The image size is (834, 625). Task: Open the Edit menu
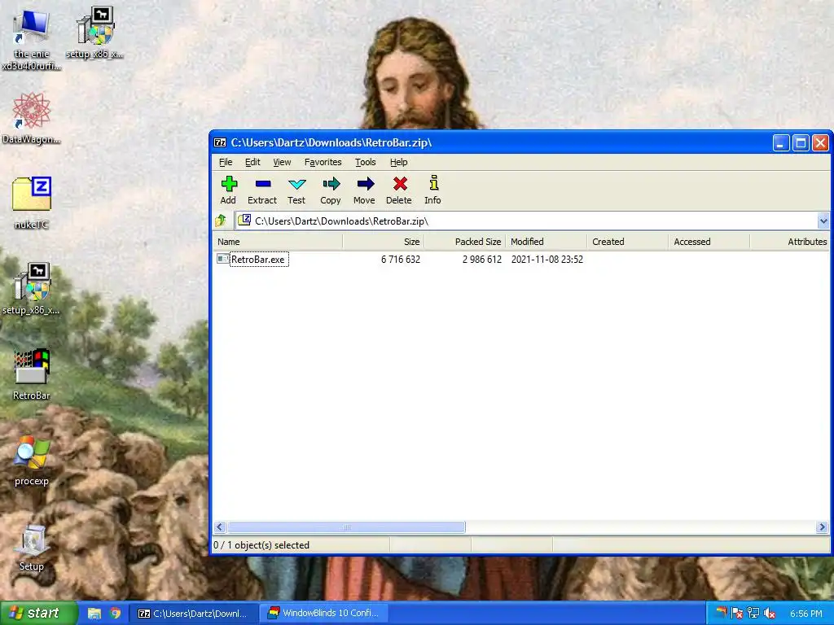pos(252,162)
